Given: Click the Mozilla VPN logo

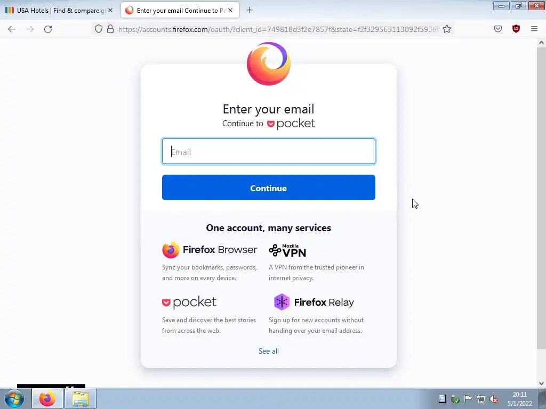Looking at the screenshot, I should [287, 250].
